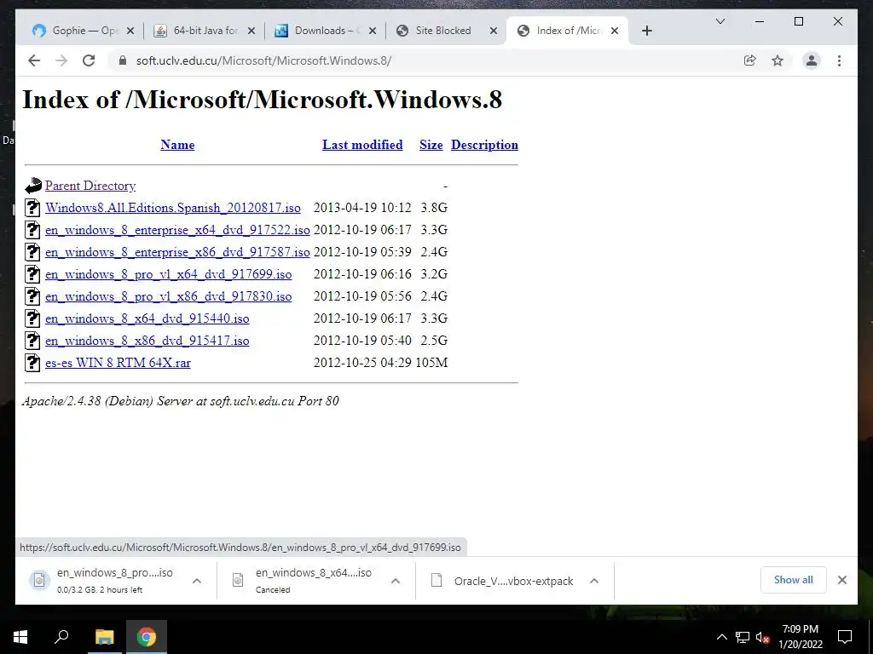Download en_windows_8_x86_dvd_915417.iso
This screenshot has height=654, width=873.
pos(147,341)
